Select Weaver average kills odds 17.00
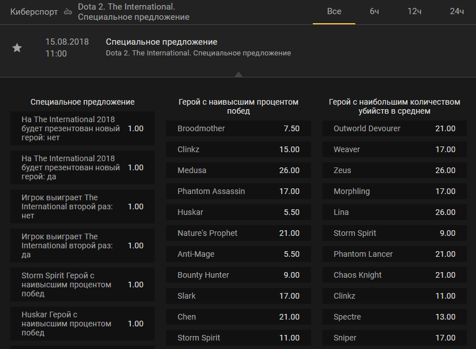 [394, 149]
